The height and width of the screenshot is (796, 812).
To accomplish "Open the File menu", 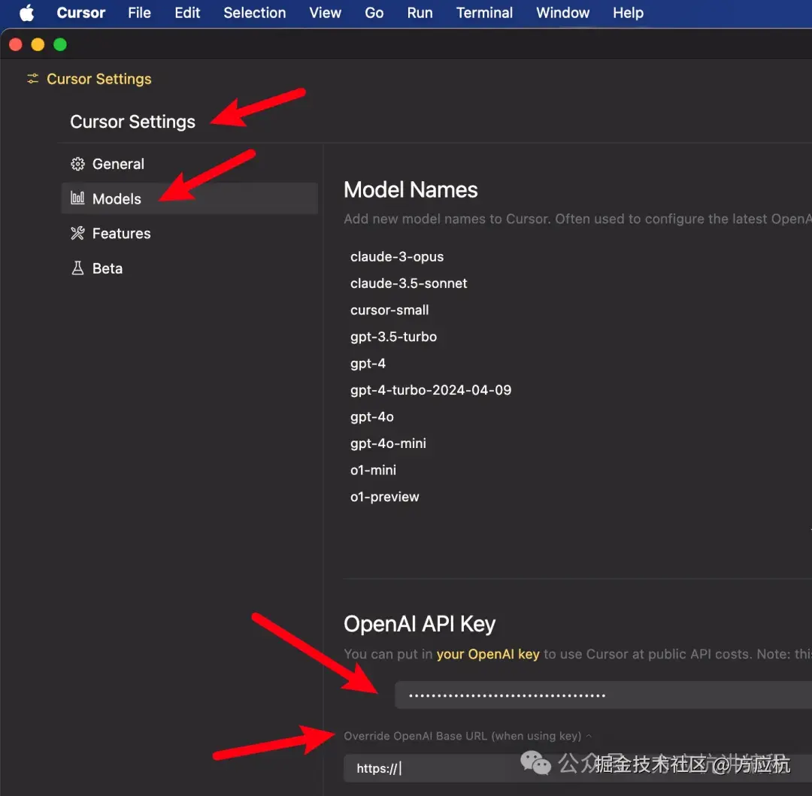I will coord(139,13).
